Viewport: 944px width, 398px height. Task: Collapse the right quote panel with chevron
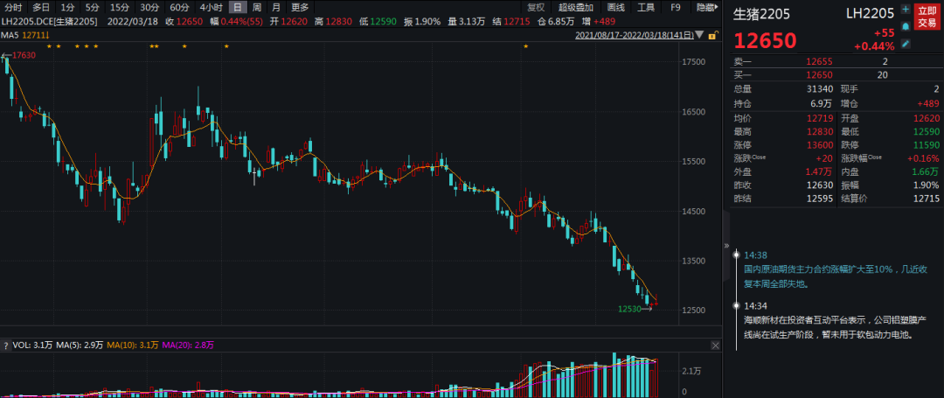click(x=726, y=246)
